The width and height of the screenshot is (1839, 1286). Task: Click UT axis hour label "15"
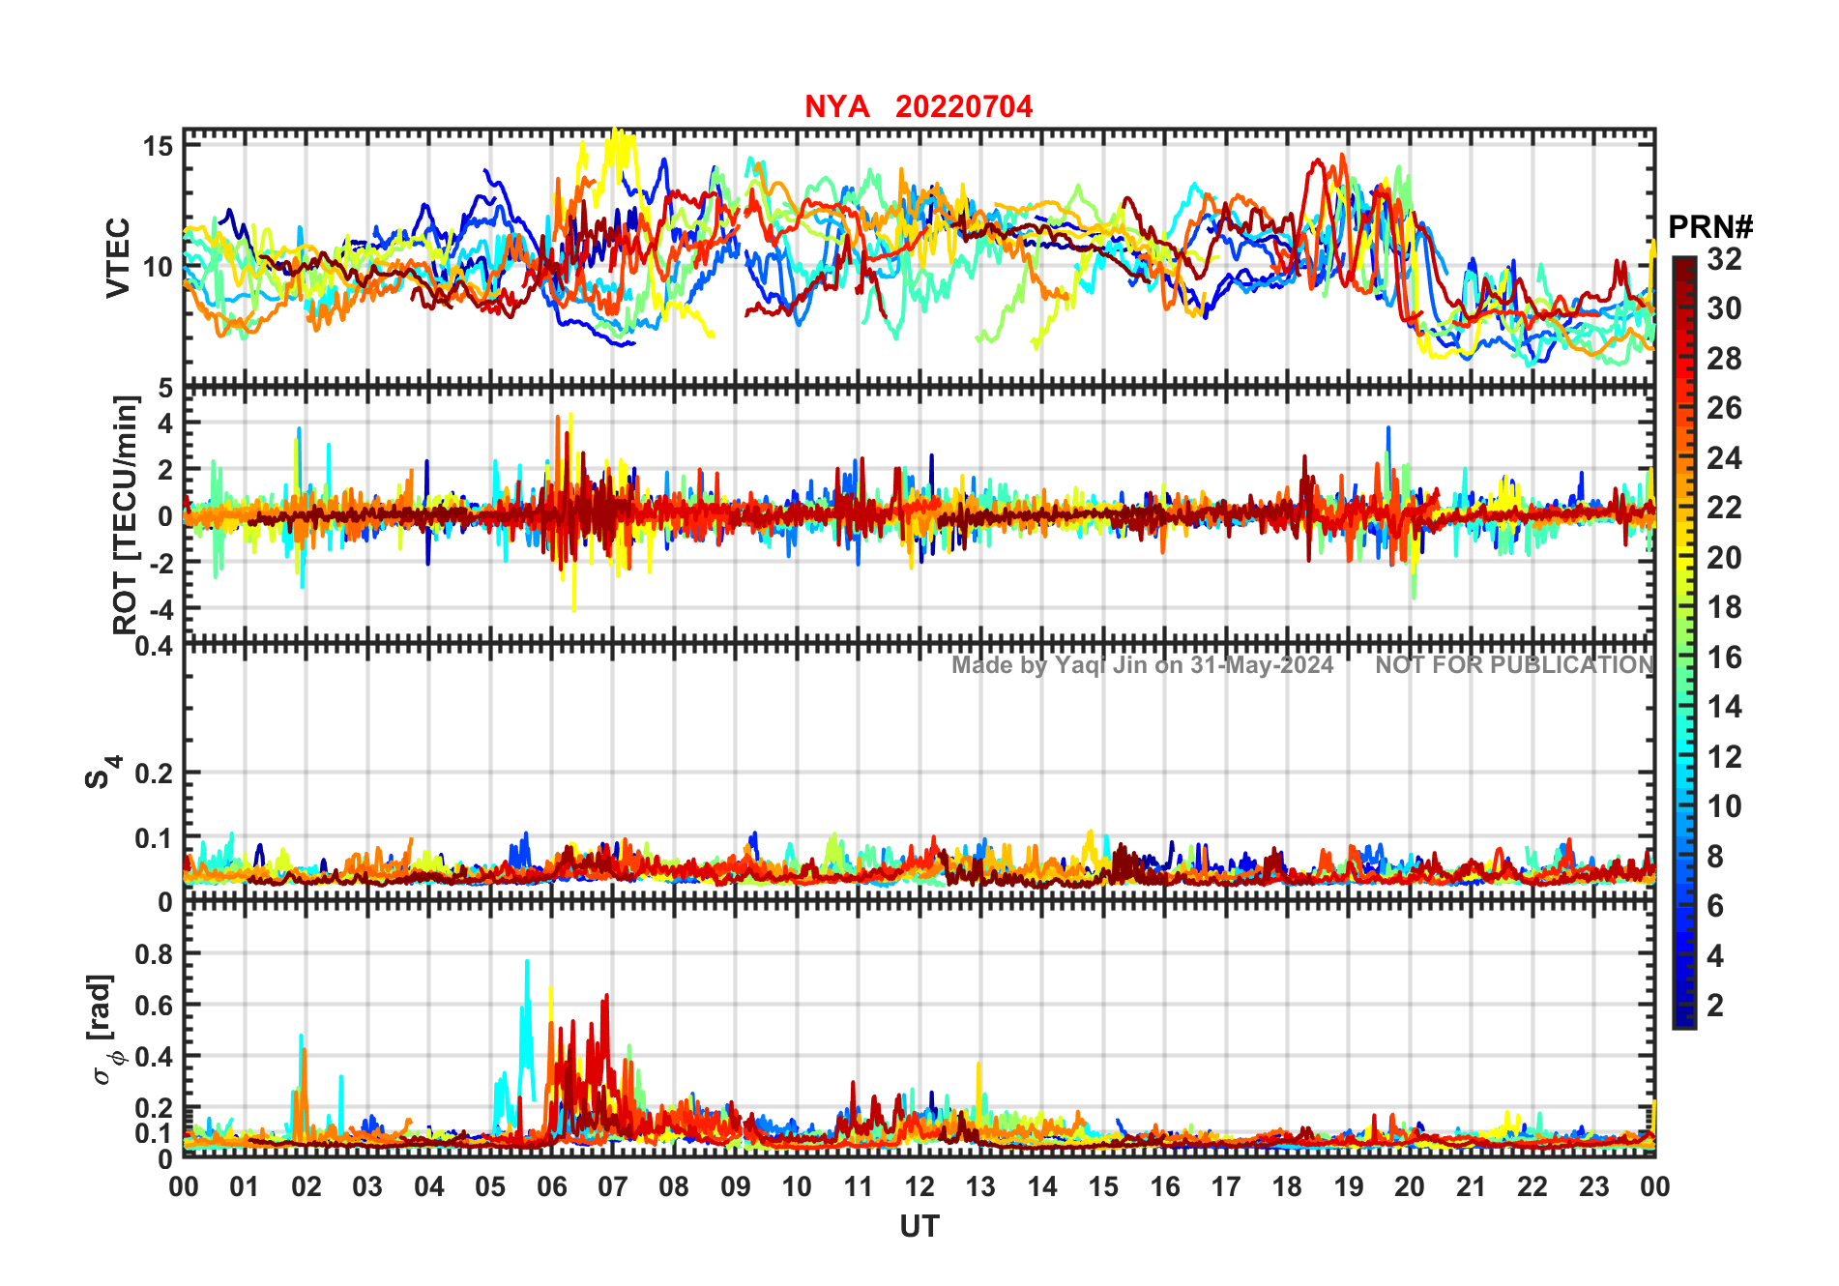tap(1103, 1187)
